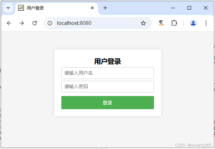
Task: Click the tab's Tomcat favicon
Action: tap(21, 8)
